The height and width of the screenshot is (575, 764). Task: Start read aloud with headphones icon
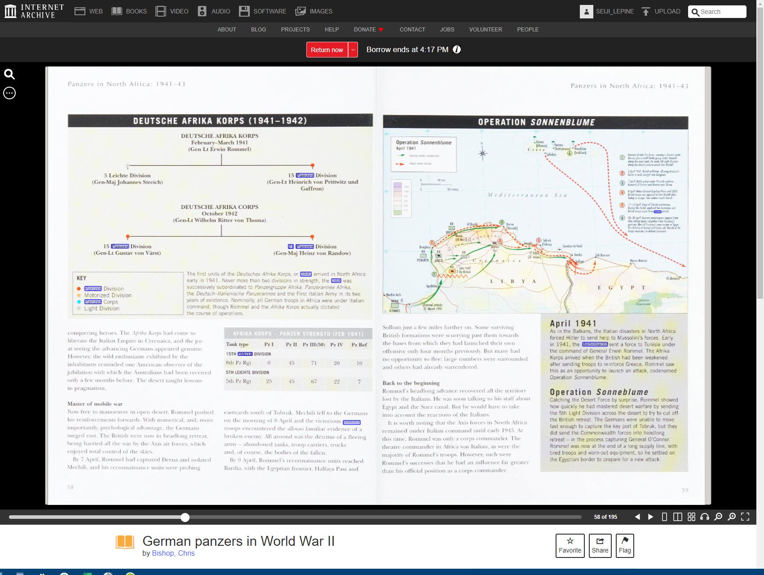pyautogui.click(x=705, y=517)
